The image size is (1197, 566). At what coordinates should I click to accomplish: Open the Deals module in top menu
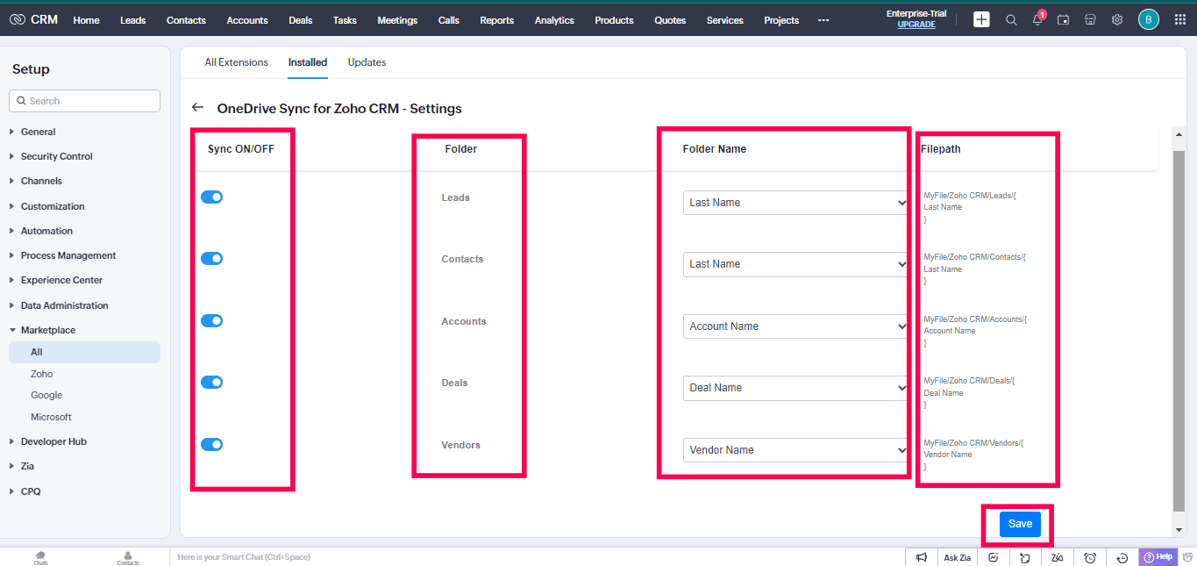[300, 20]
